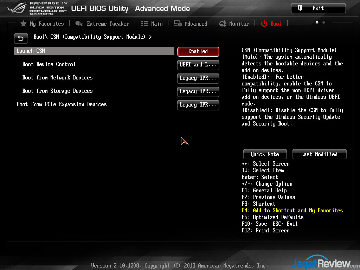Screen dimensions: 360x270
Task: Click the F12: Print Screen line
Action: tap(266, 230)
